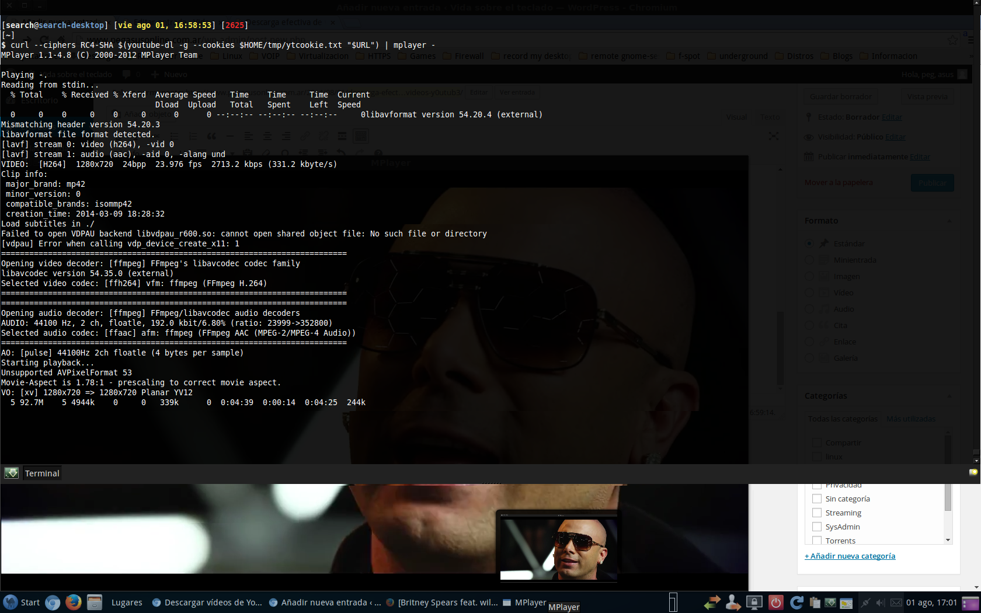The image size is (981, 613).
Task: Click the user switcher tray icon
Action: coord(732,602)
